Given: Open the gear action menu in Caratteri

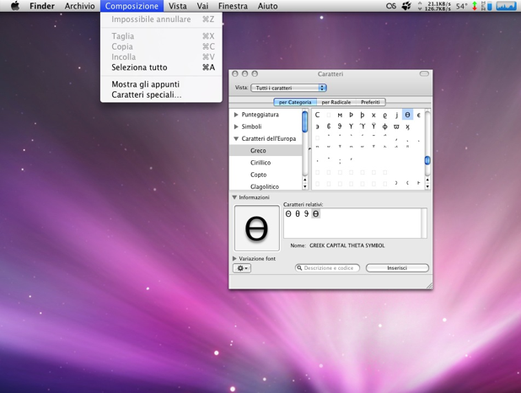Looking at the screenshot, I should point(242,268).
